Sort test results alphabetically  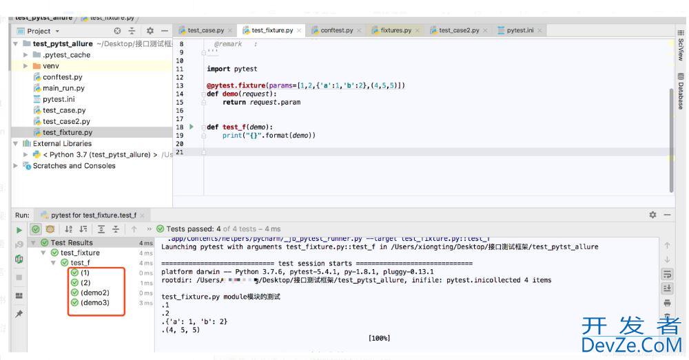[x=68, y=229]
